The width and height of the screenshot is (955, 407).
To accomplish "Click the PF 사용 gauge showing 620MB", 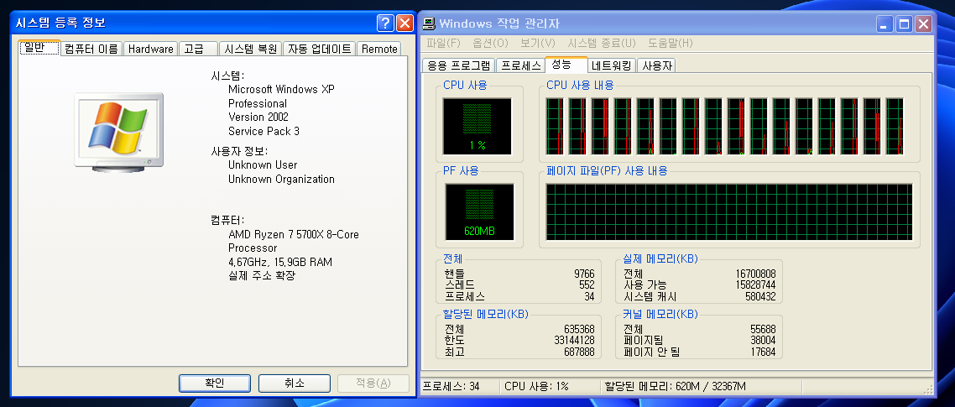I will point(480,211).
